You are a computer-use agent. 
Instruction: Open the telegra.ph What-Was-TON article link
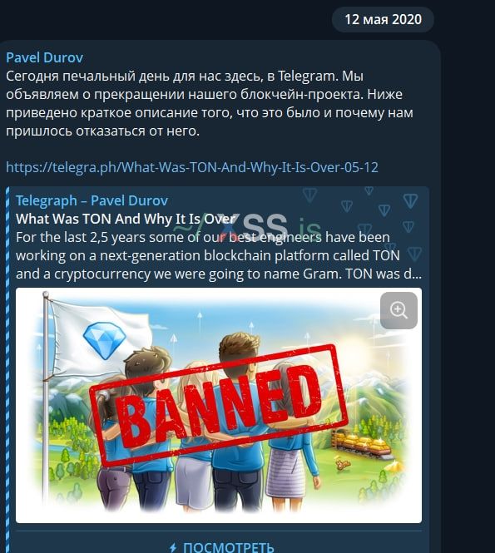point(192,167)
